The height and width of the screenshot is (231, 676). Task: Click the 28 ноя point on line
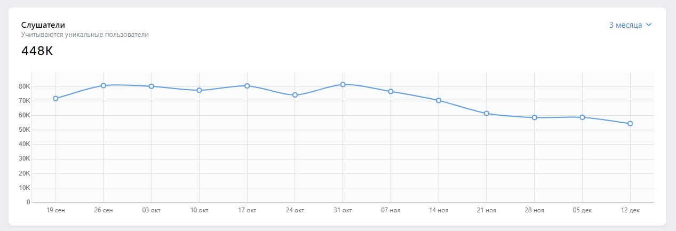534,117
